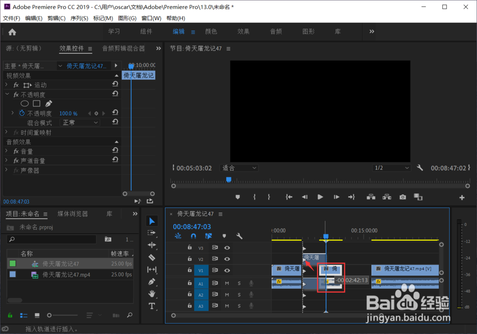Viewport: 477px width, 334px height.
Task: Select the Ripple Edit tool
Action: pyautogui.click(x=152, y=245)
